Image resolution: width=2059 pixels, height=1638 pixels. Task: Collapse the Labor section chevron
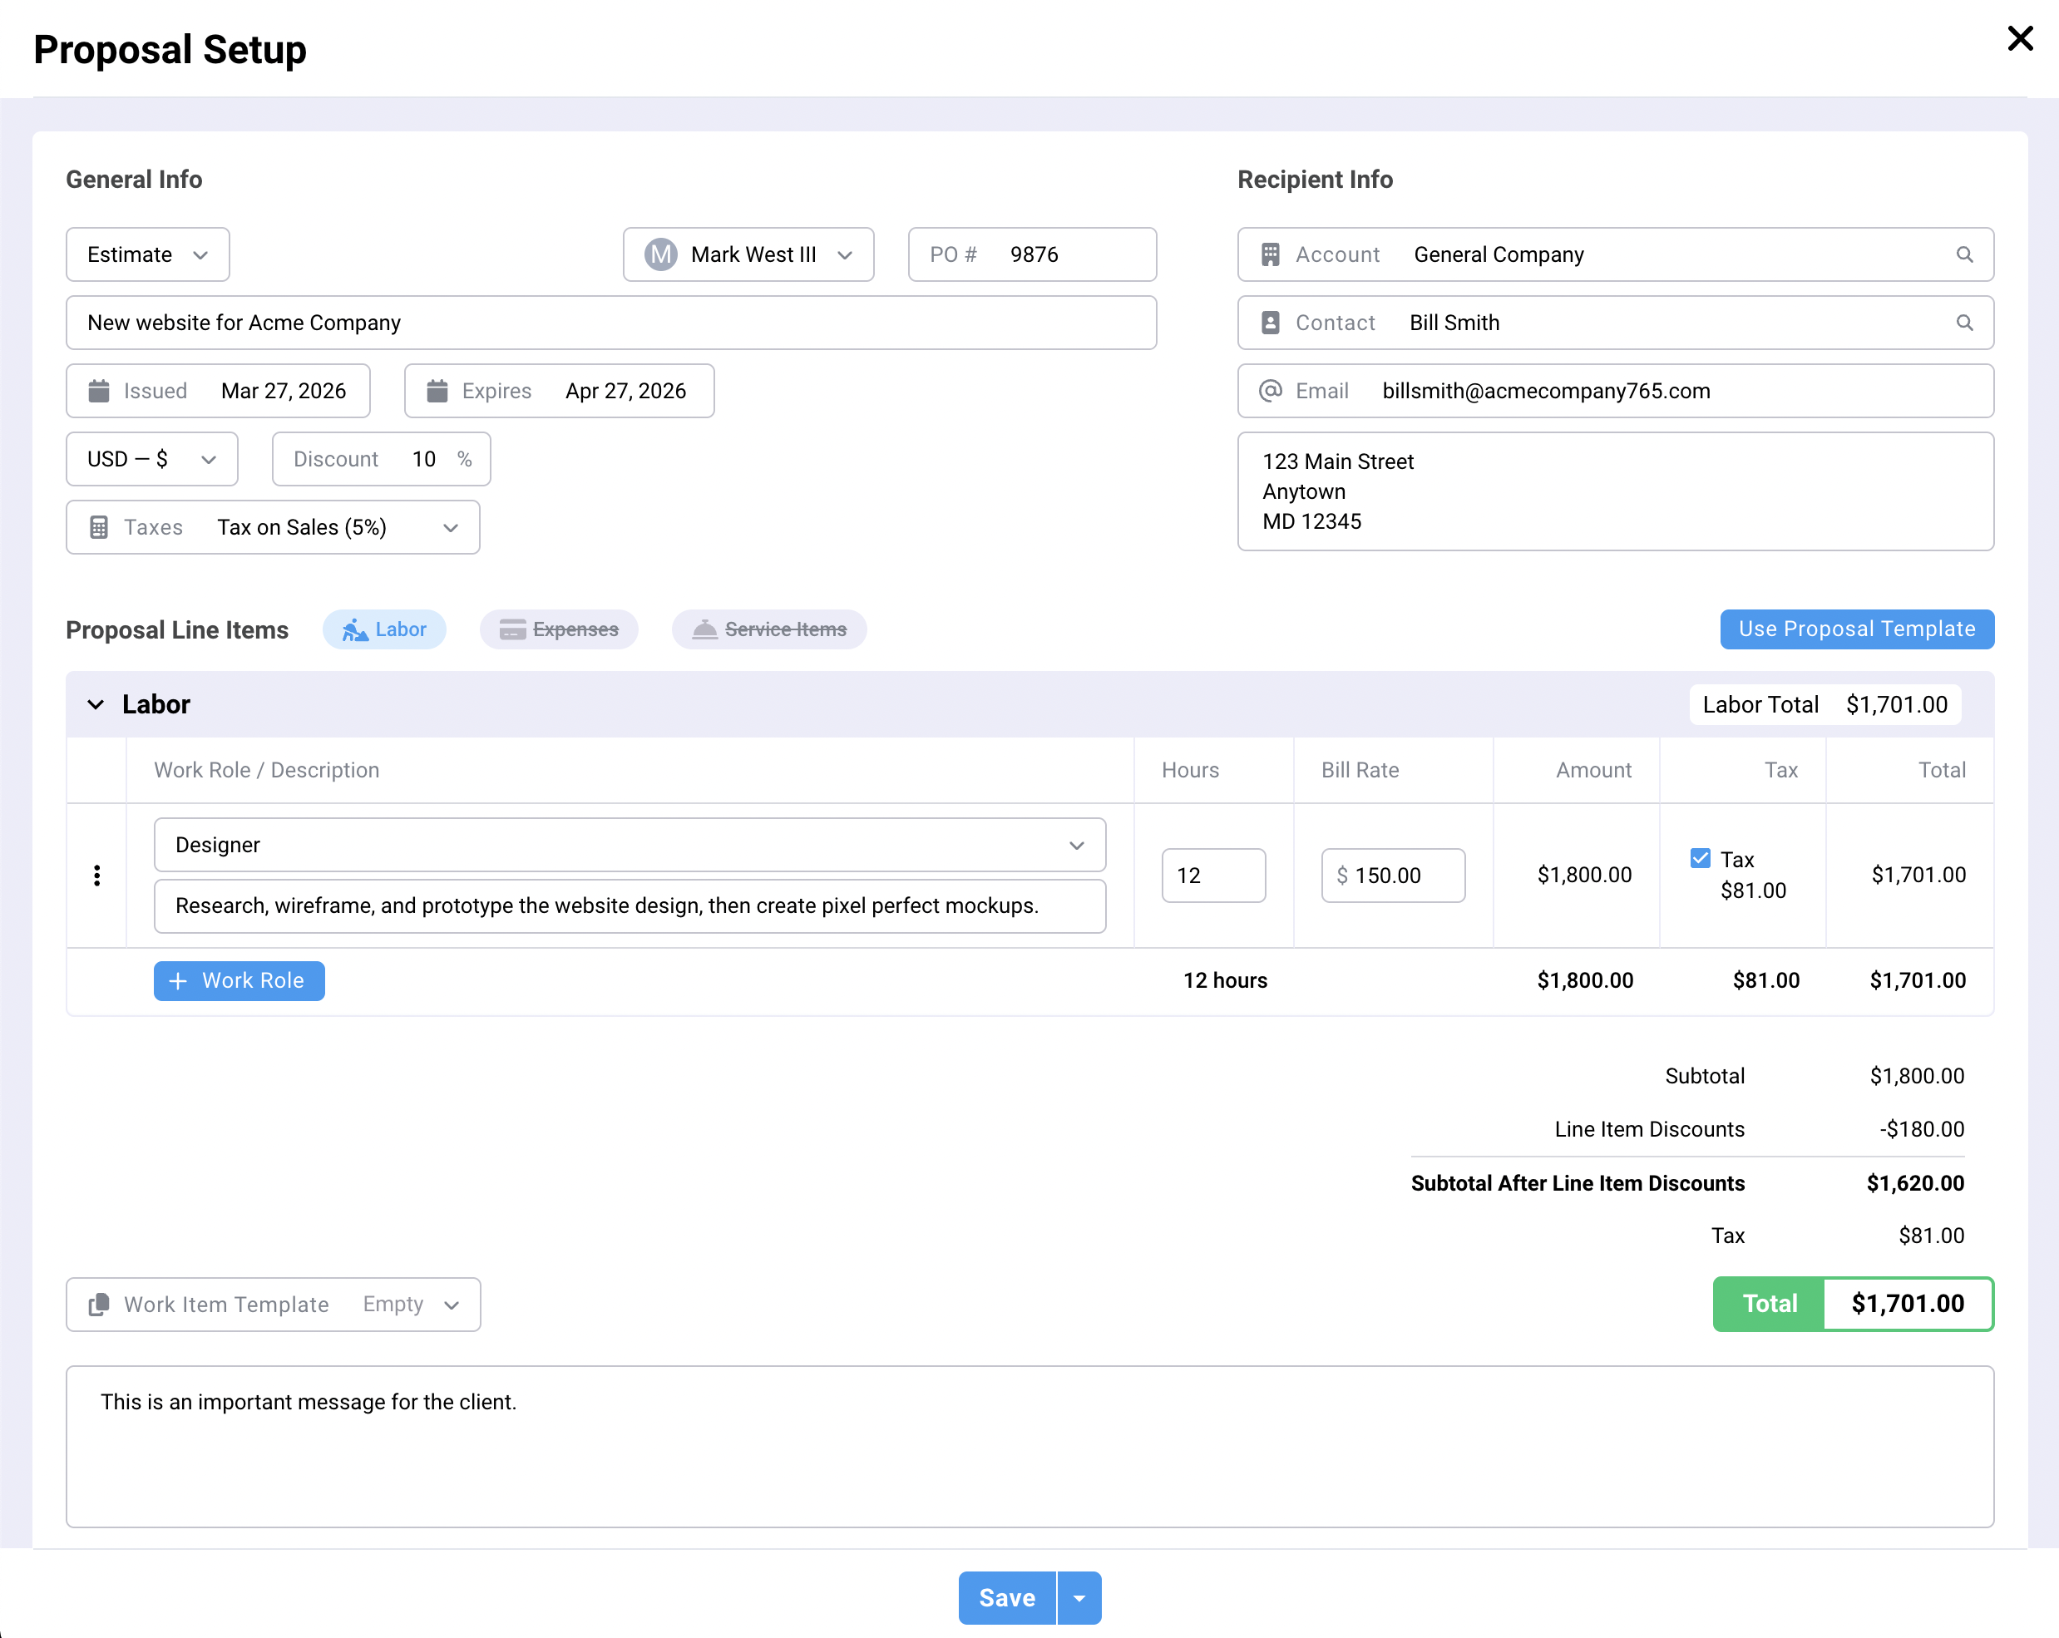(96, 705)
